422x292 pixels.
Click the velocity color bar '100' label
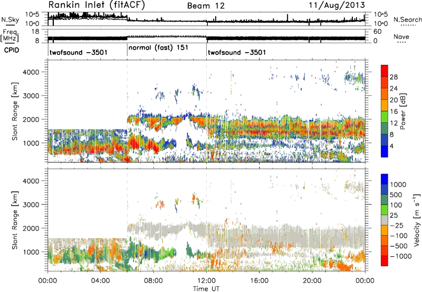coord(396,205)
